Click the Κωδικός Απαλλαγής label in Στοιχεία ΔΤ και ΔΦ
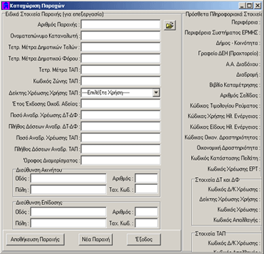This screenshot has height=254, width=264. tap(237, 220)
